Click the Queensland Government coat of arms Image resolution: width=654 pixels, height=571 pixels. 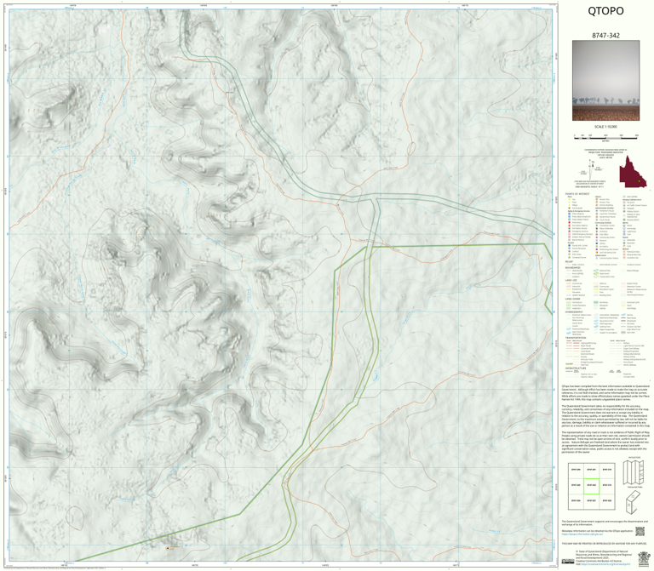pyautogui.click(x=644, y=558)
